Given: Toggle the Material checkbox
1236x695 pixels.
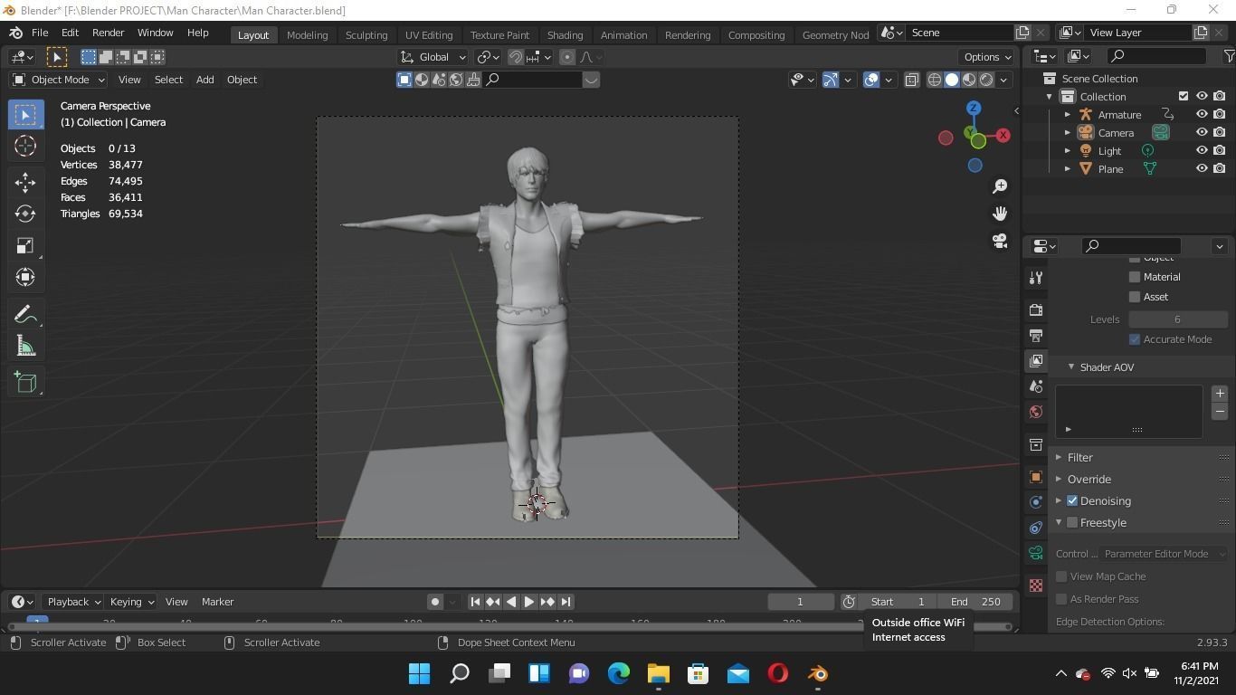Looking at the screenshot, I should [x=1135, y=277].
